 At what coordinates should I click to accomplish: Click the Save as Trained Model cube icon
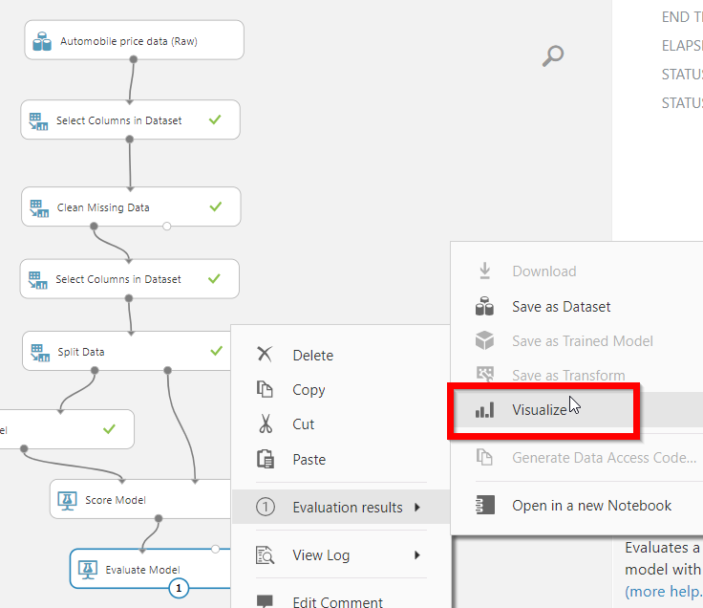tap(484, 340)
